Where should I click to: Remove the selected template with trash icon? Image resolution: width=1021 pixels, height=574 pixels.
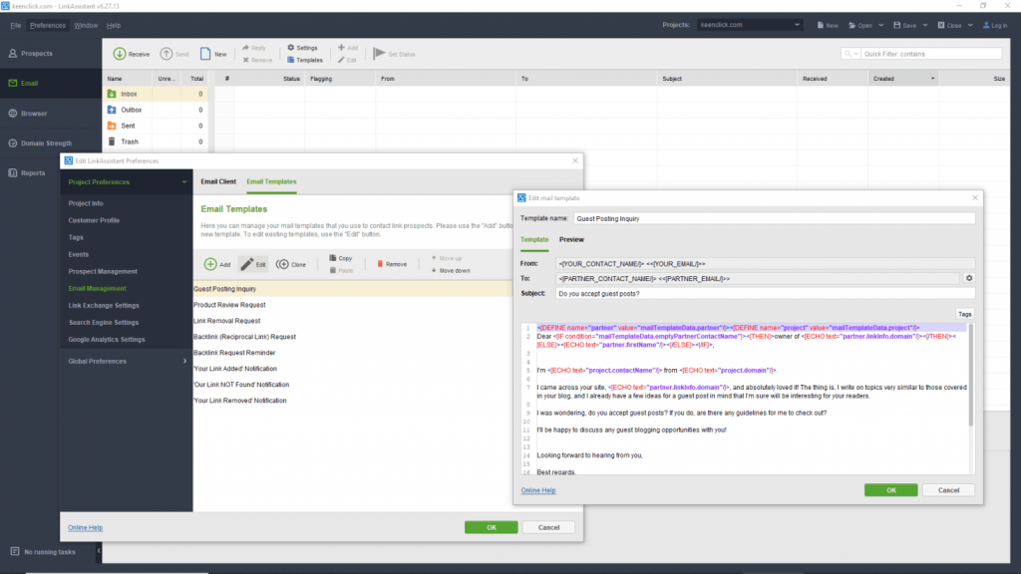tap(392, 264)
